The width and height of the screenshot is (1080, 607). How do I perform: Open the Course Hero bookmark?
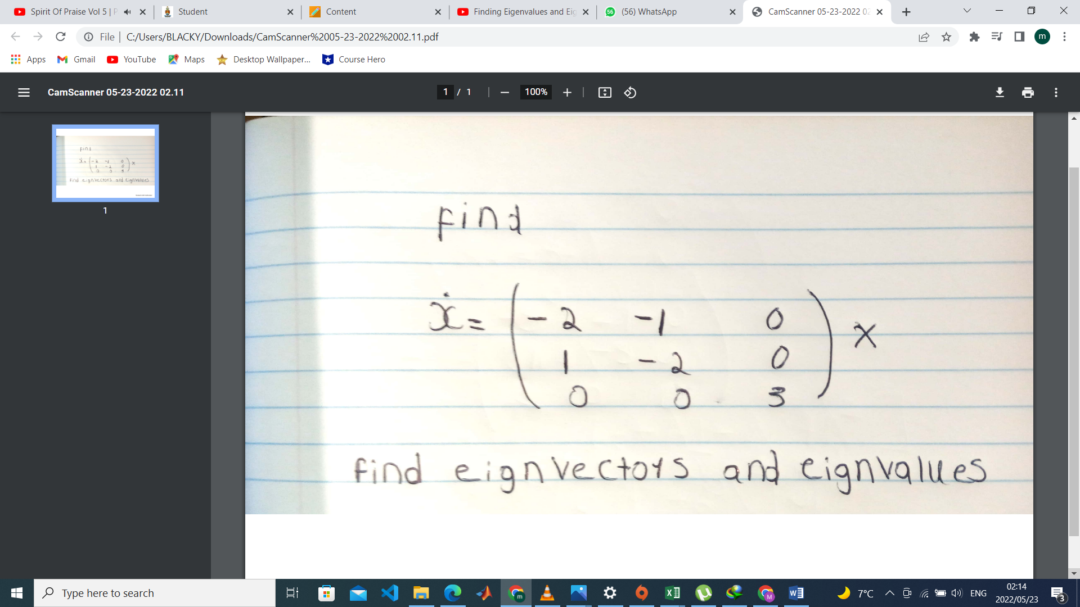pos(353,59)
